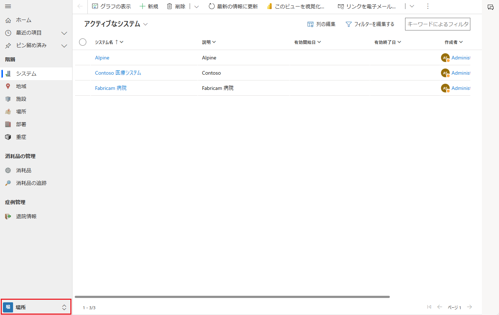The image size is (499, 315).
Task: Click the 退院情報 door icon
Action: pos(8,216)
